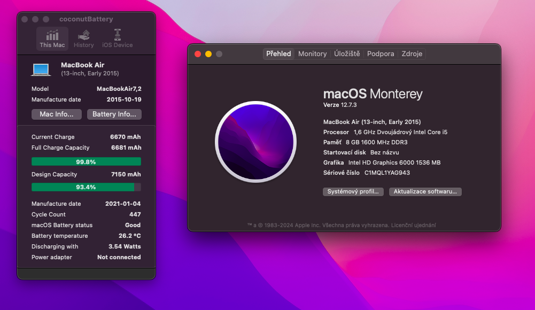
Task: Switch to the iOS Device toolbar icon
Action: tap(118, 38)
